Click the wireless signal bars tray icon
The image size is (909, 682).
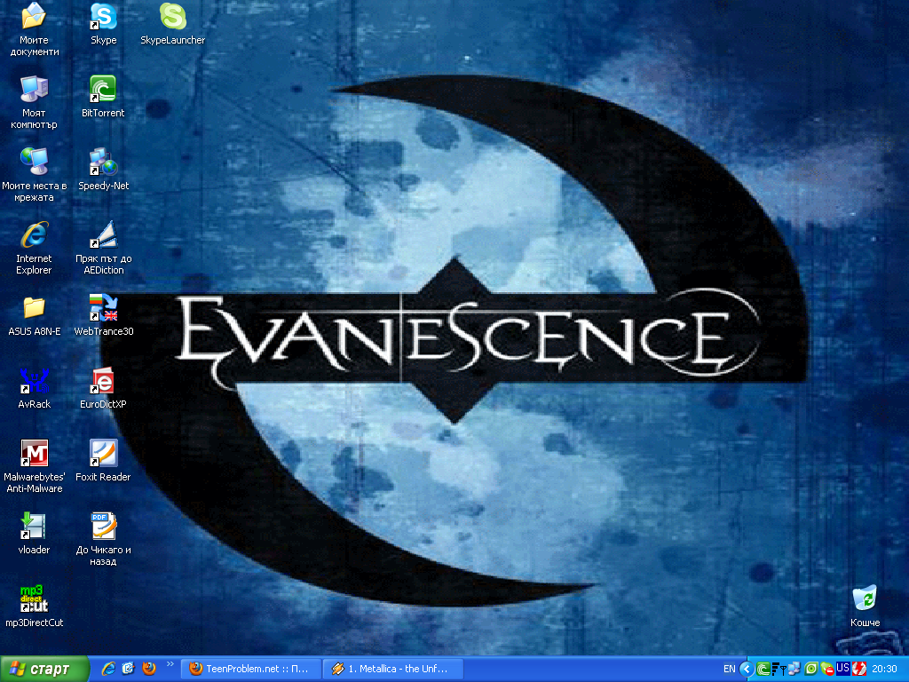point(779,670)
